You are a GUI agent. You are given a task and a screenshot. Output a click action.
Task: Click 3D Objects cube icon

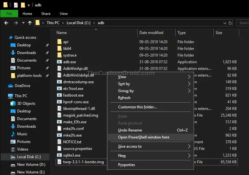[13, 104]
